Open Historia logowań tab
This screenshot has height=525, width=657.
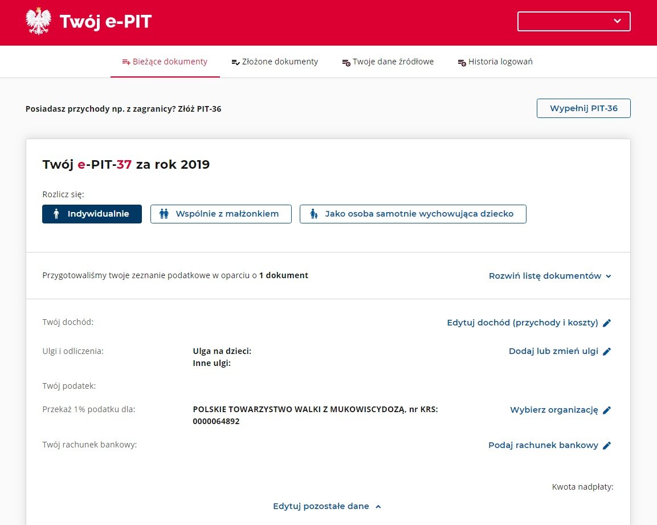click(x=495, y=62)
